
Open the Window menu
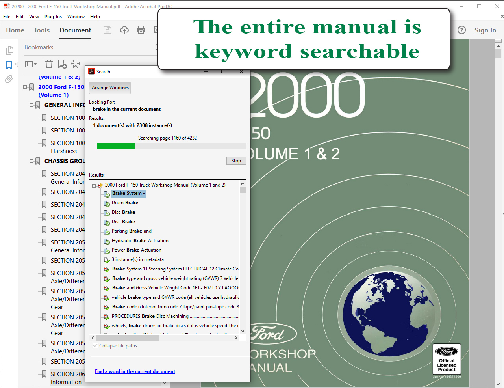(76, 17)
